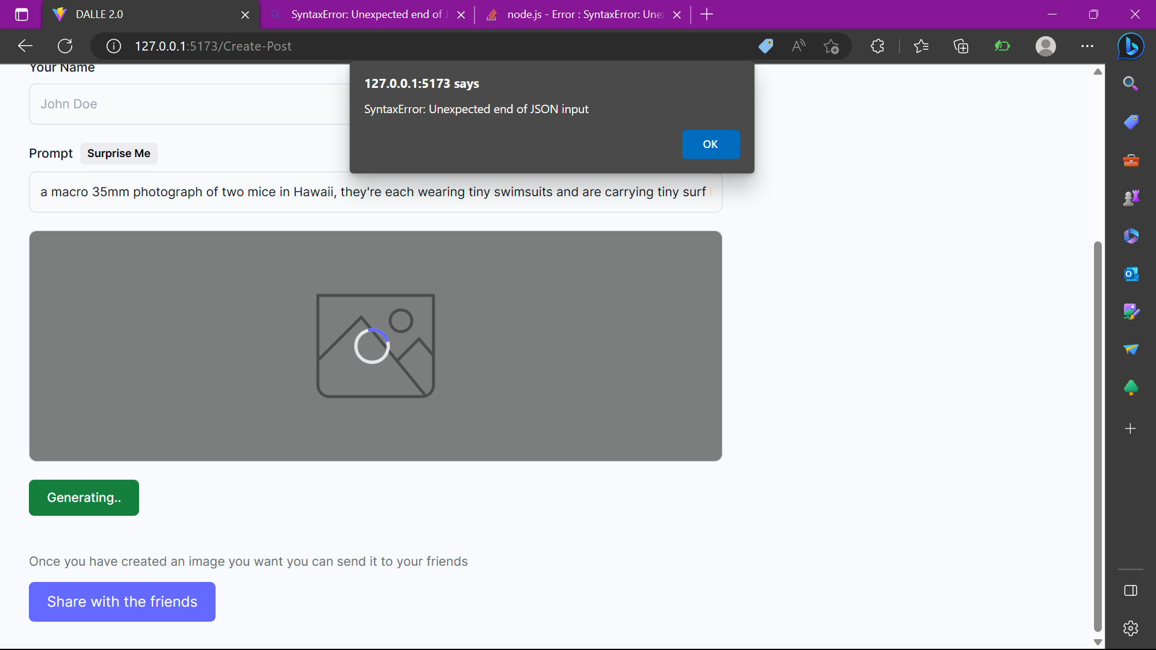
Task: Open the browser Settings and more menu
Action: point(1087,46)
